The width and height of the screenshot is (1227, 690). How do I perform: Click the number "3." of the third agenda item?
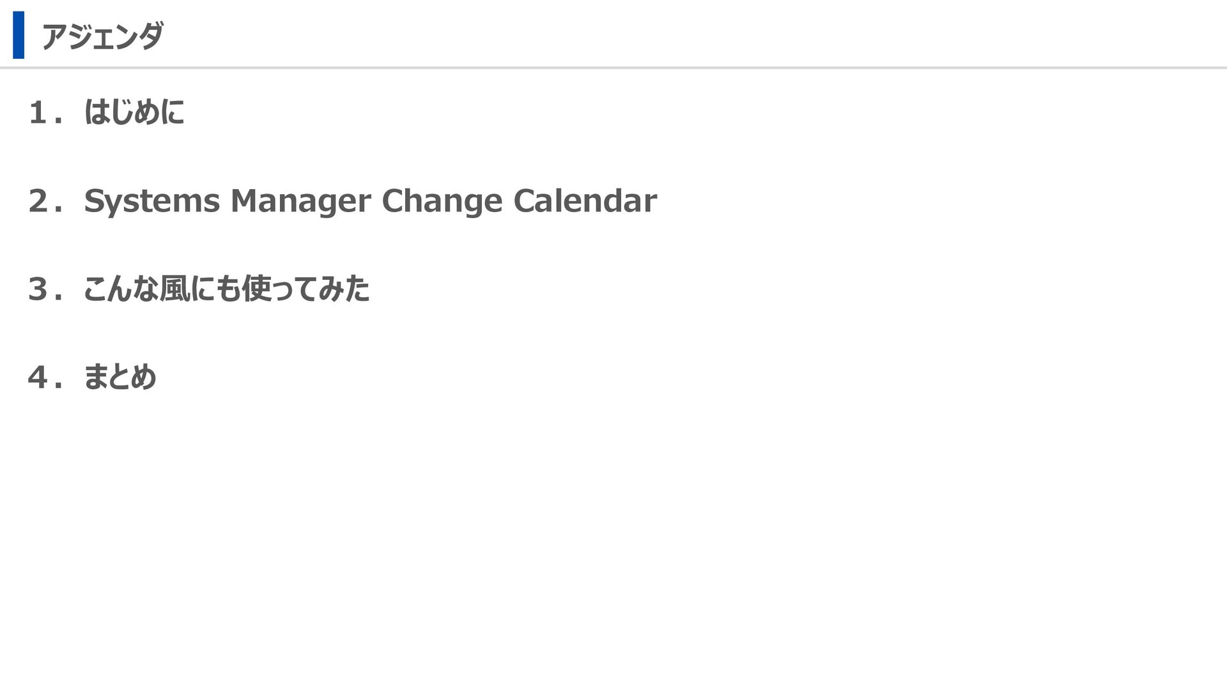point(45,289)
